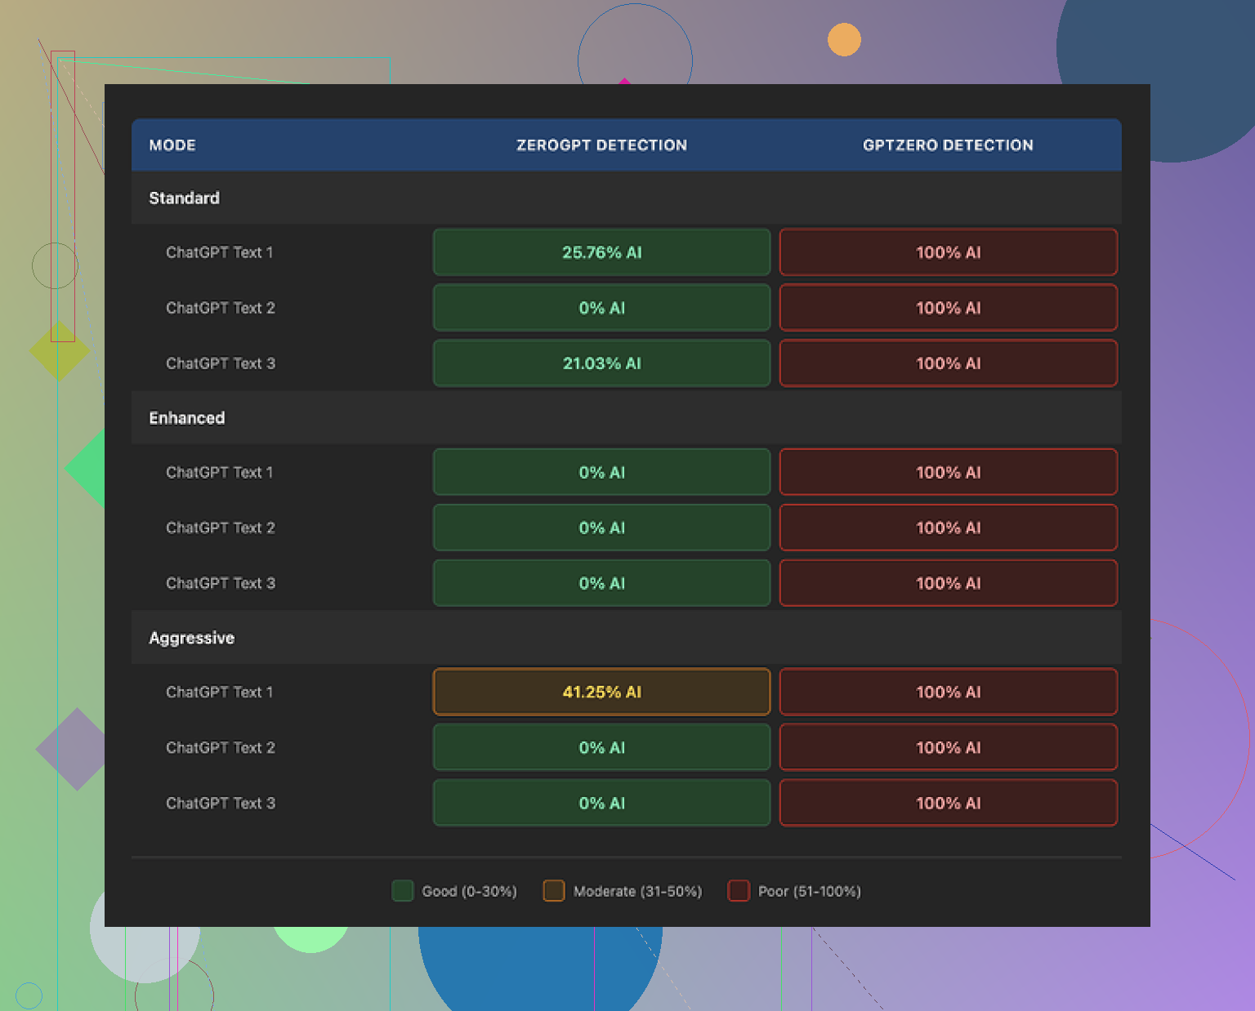Select the Enhanced section heading row

tap(187, 418)
